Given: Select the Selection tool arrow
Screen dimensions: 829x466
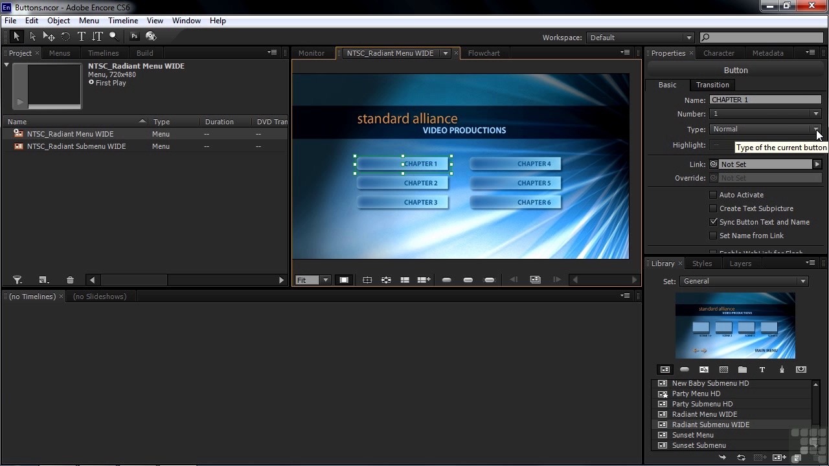Looking at the screenshot, I should (17, 37).
